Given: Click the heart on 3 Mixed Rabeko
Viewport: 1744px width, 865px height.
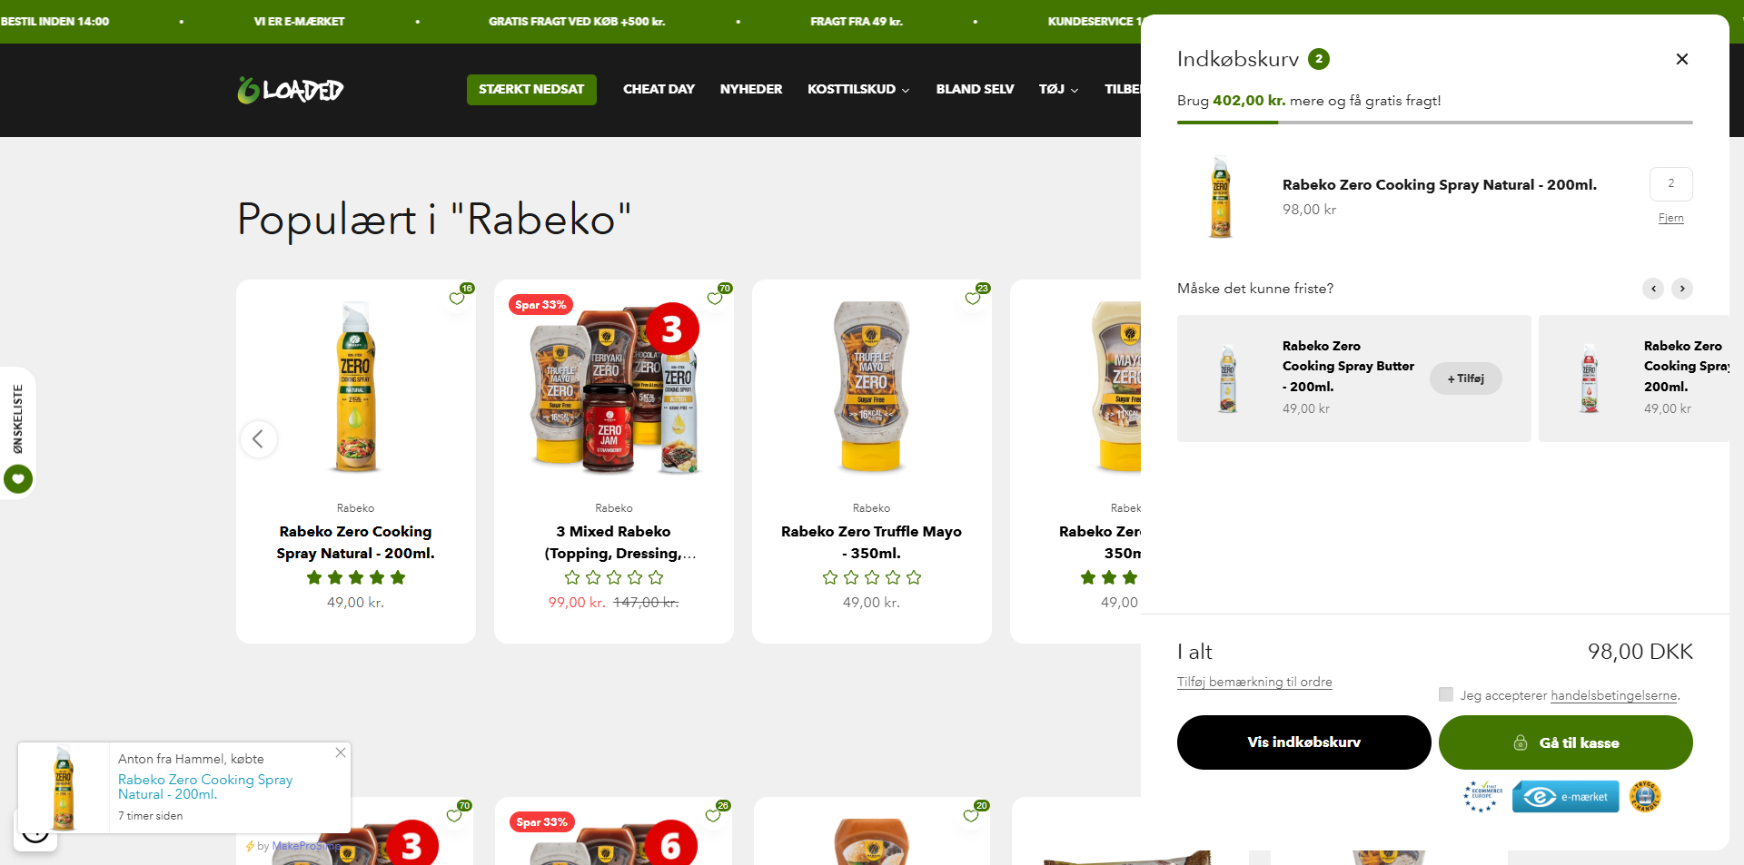Looking at the screenshot, I should pos(715,299).
